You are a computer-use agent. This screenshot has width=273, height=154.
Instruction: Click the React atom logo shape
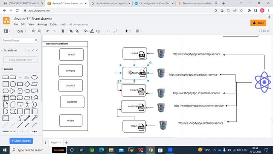tap(263, 82)
